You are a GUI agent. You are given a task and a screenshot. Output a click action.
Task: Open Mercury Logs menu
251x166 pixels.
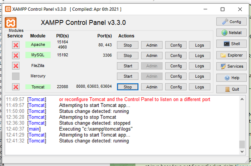(200, 76)
